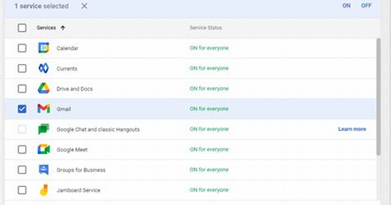Click the Gmail envelope icon

[43, 109]
